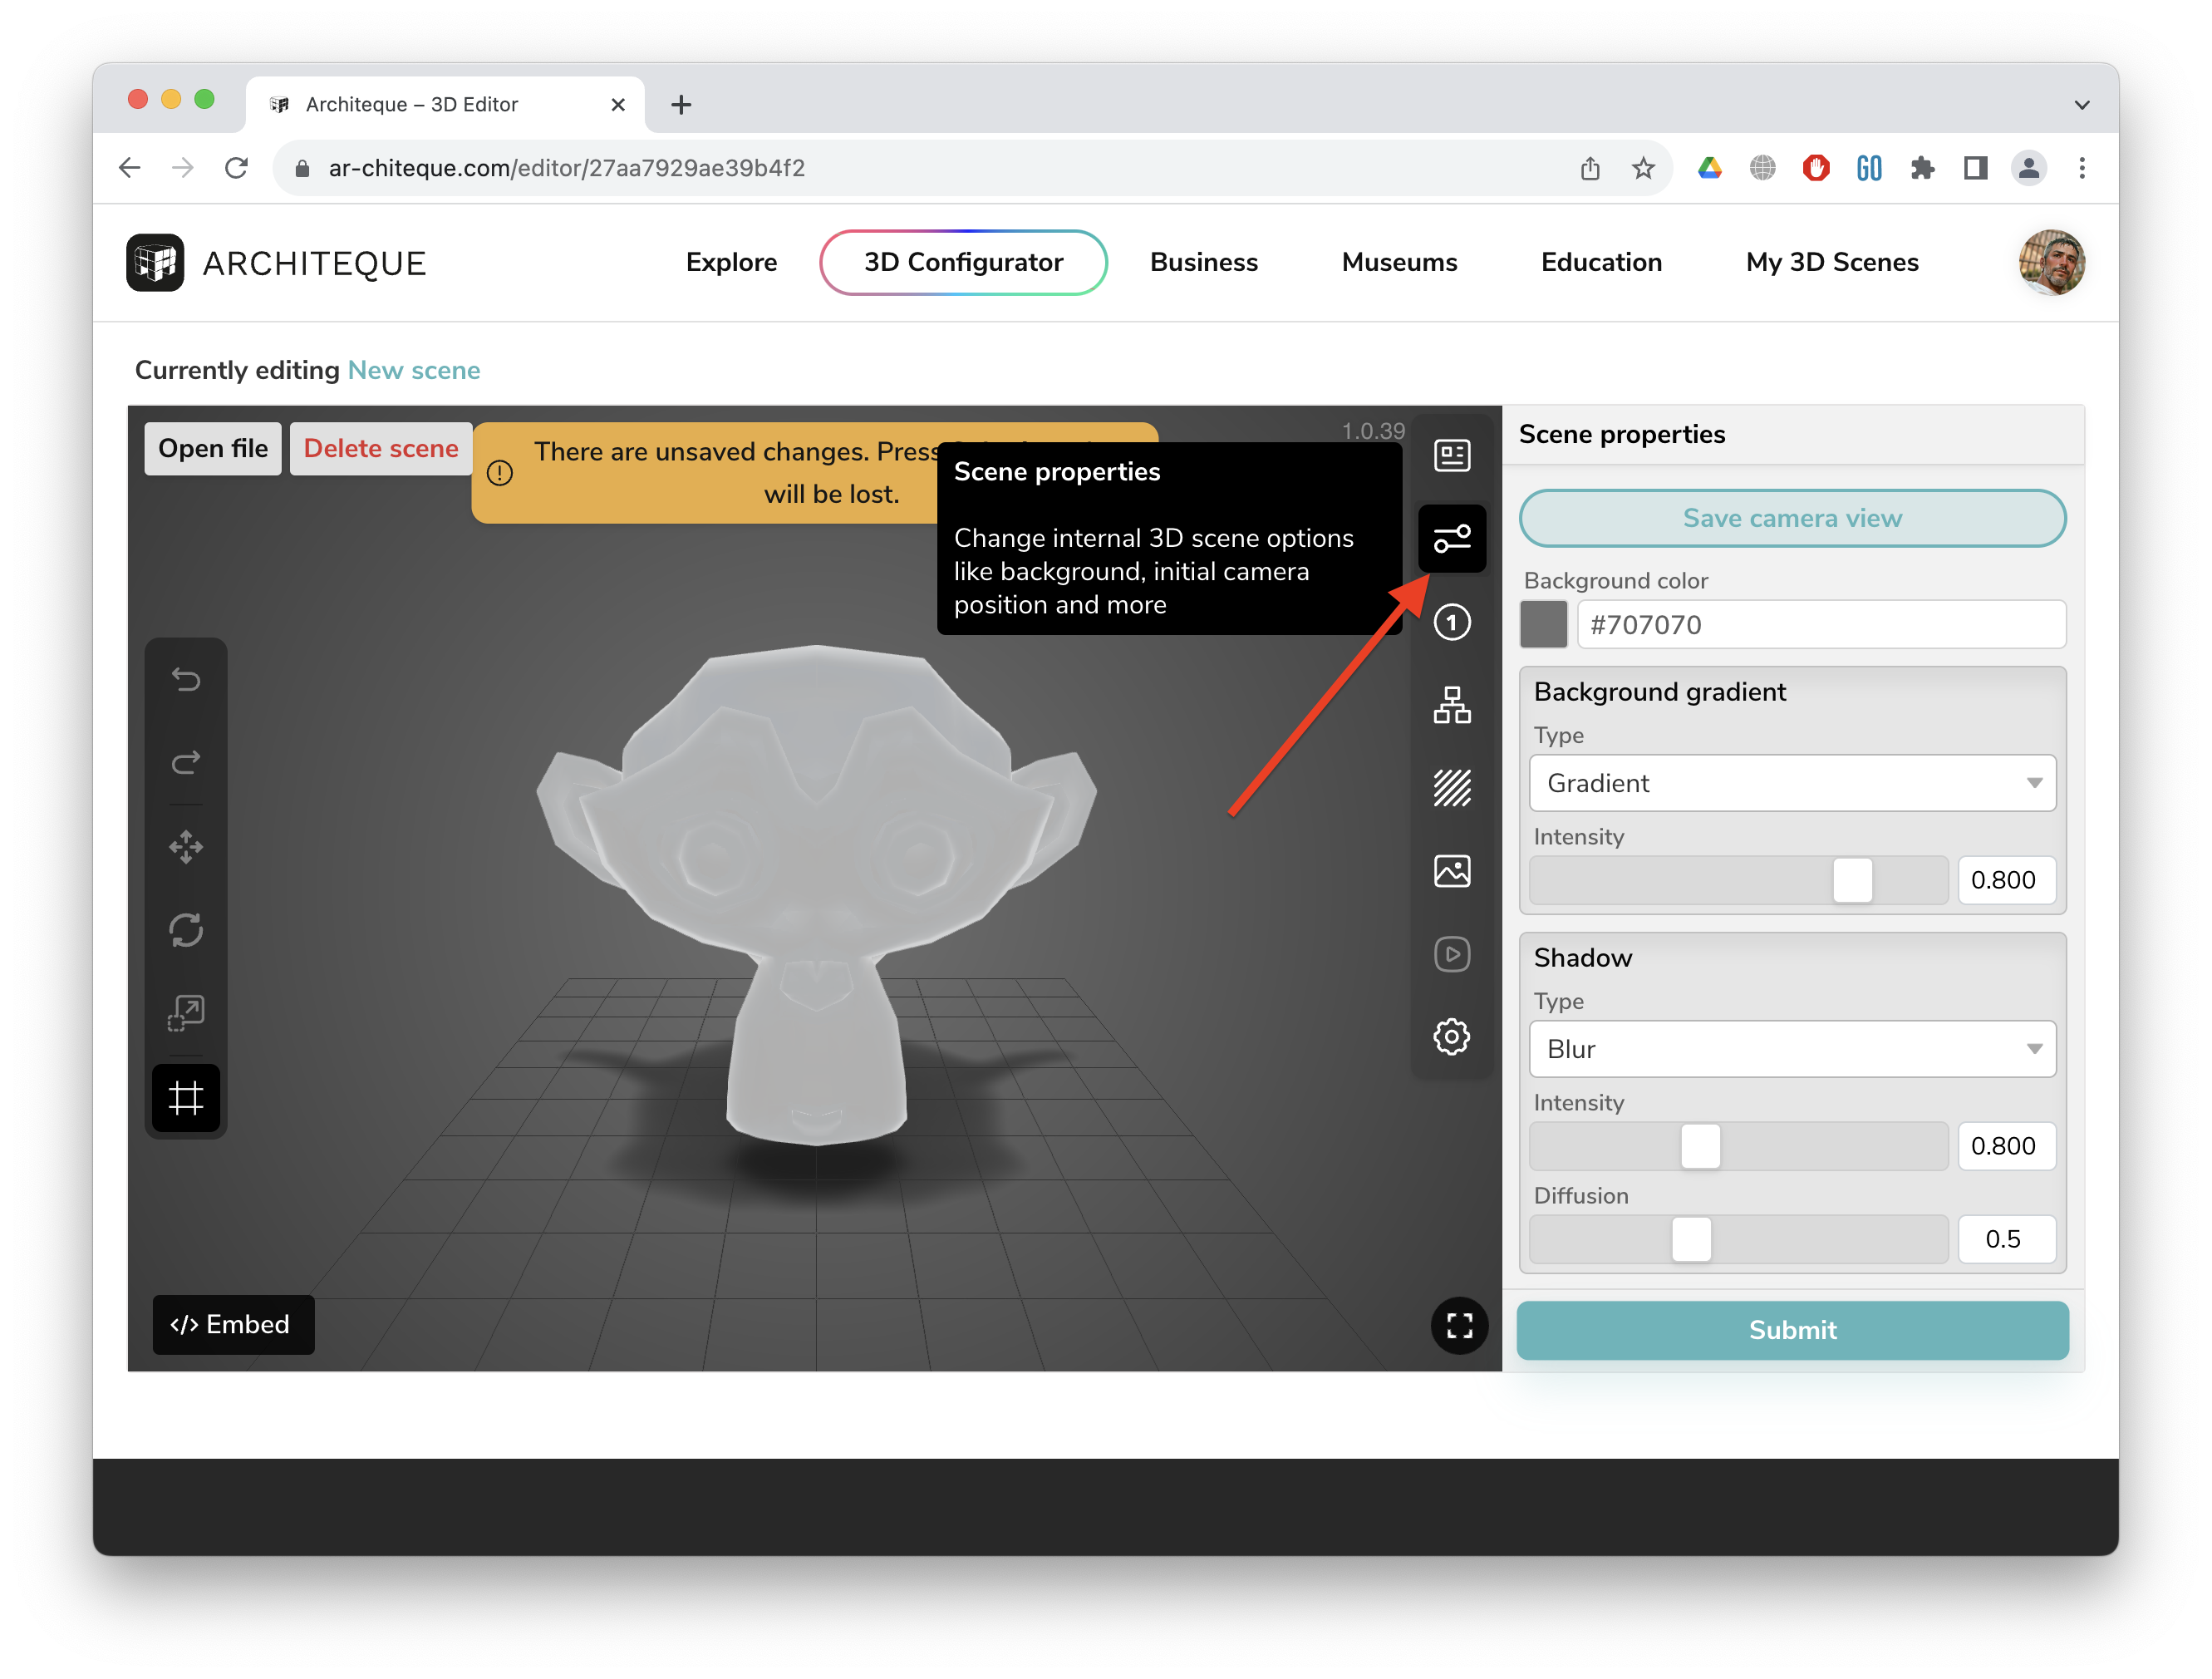Open the image/environment panel icon

coord(1451,871)
